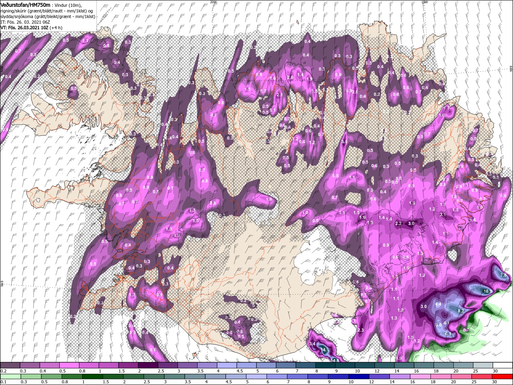
Task: Click the 8.2 precipitation value on map
Action: (460, 311)
